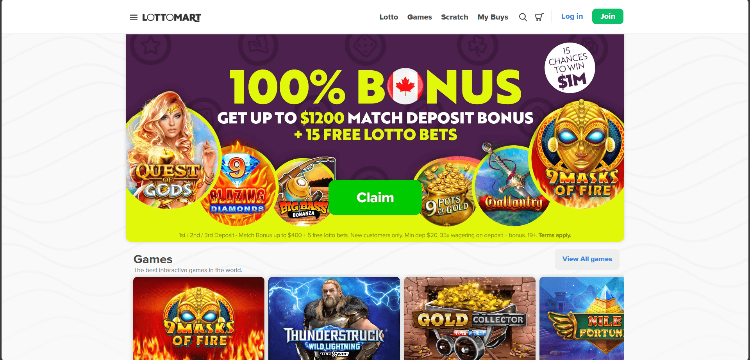
Task: Open the Games menu item
Action: [x=420, y=17]
